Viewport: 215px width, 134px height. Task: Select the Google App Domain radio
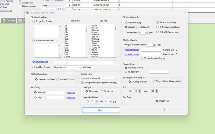33,21
